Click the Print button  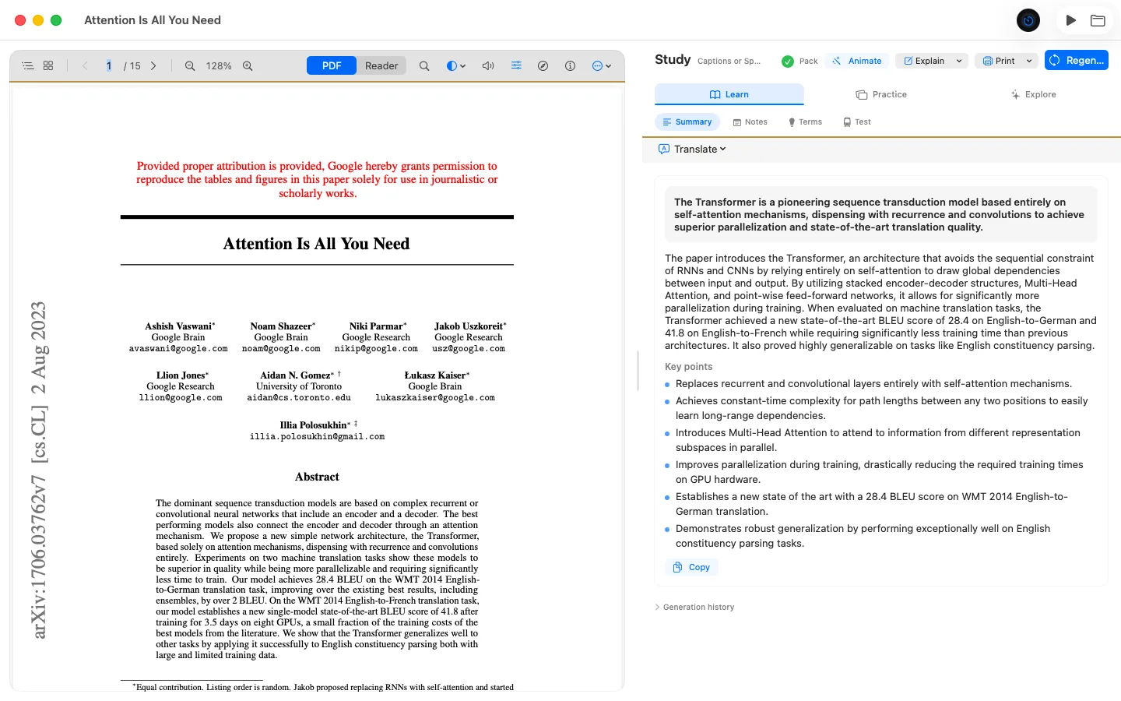(999, 61)
